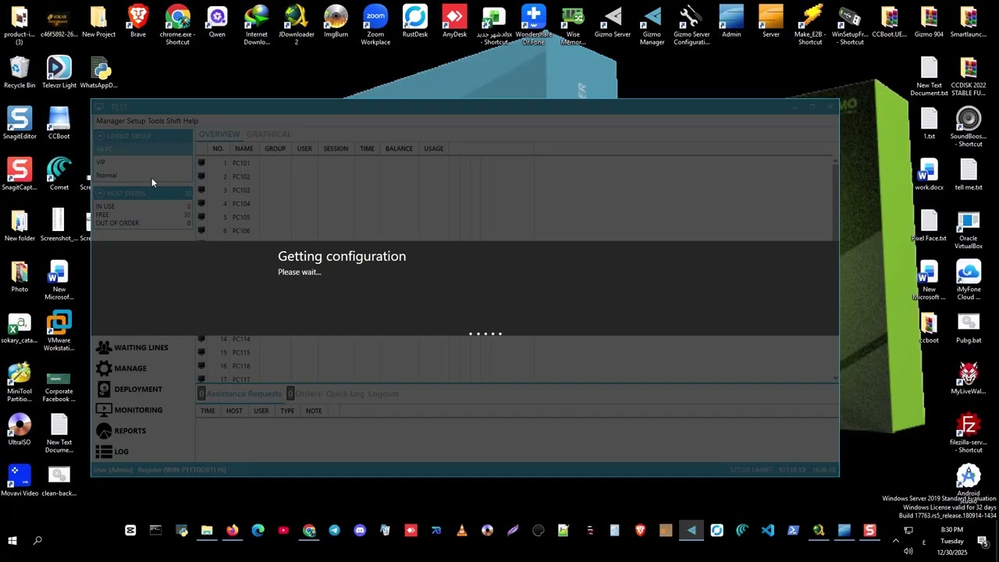The image size is (999, 562).
Task: Sort hosts by NAME column
Action: pos(244,148)
